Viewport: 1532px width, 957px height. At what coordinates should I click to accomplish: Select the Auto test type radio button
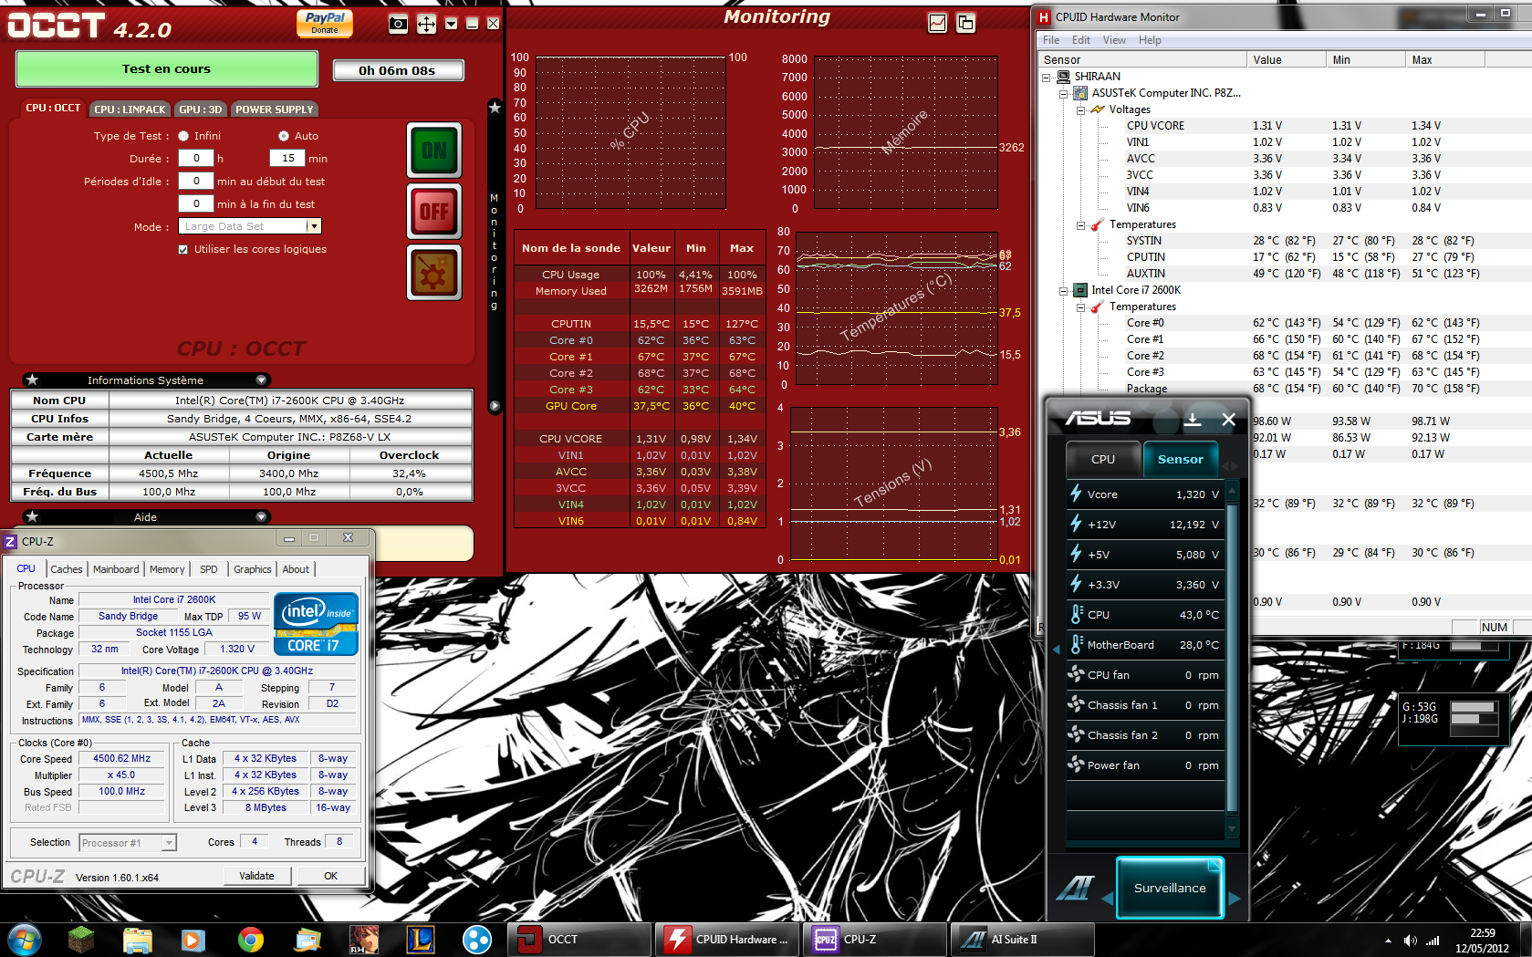coord(284,136)
